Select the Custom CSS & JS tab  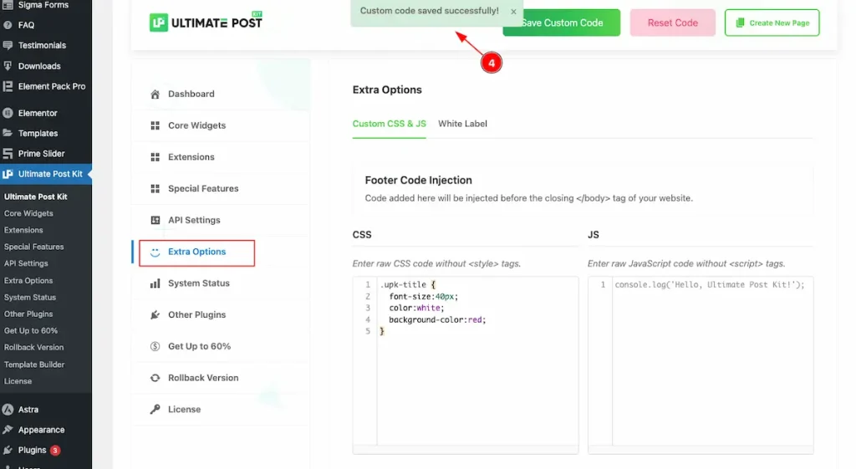[x=389, y=124]
